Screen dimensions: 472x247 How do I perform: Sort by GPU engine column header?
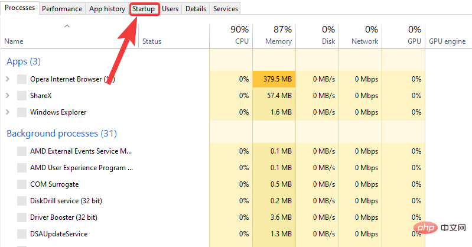click(447, 41)
